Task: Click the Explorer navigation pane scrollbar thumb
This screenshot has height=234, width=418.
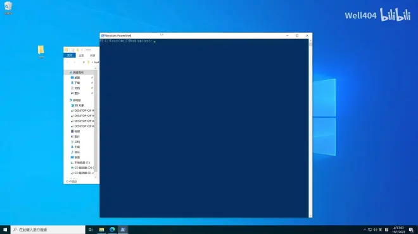Action: [x=96, y=121]
